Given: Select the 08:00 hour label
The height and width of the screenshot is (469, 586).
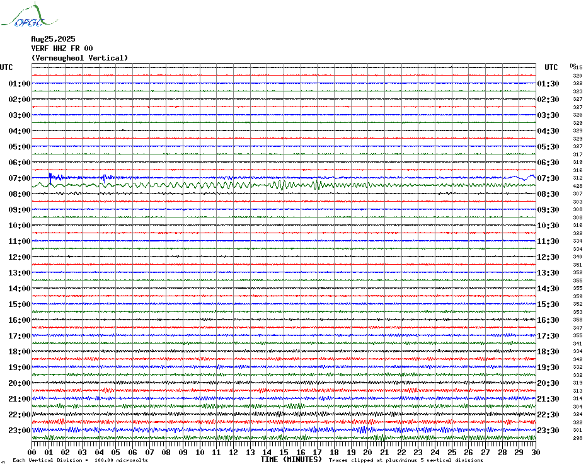Looking at the screenshot, I should pyautogui.click(x=20, y=194).
